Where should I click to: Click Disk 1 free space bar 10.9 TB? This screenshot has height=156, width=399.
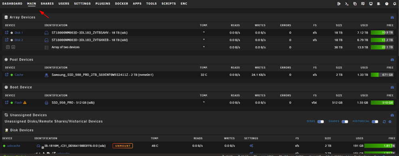382,33
